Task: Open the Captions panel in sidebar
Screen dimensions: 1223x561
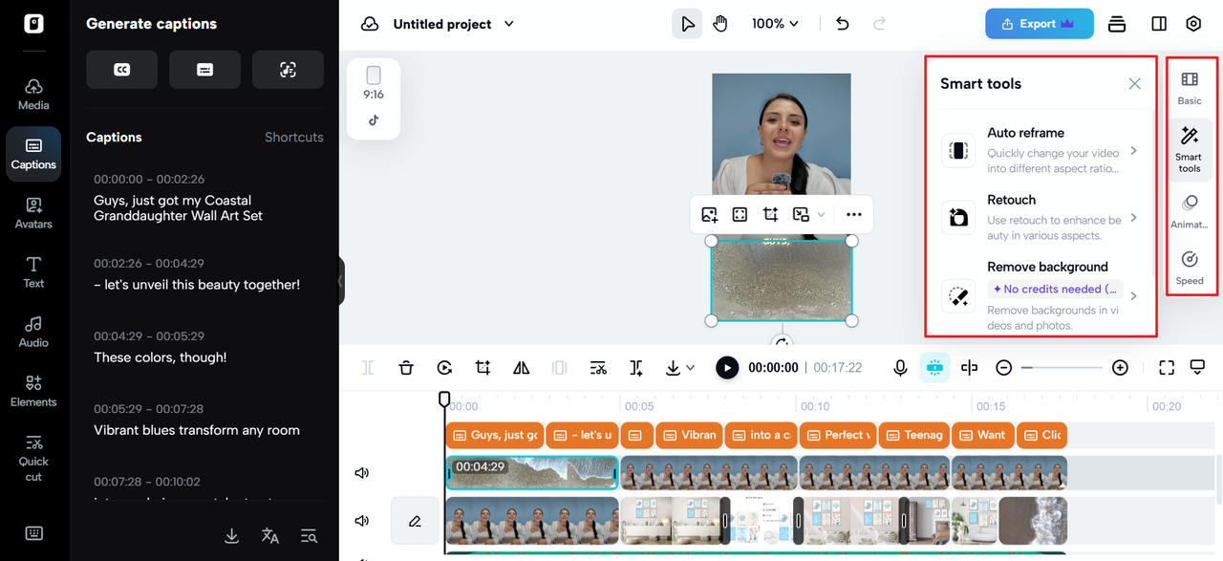Action: [x=33, y=154]
